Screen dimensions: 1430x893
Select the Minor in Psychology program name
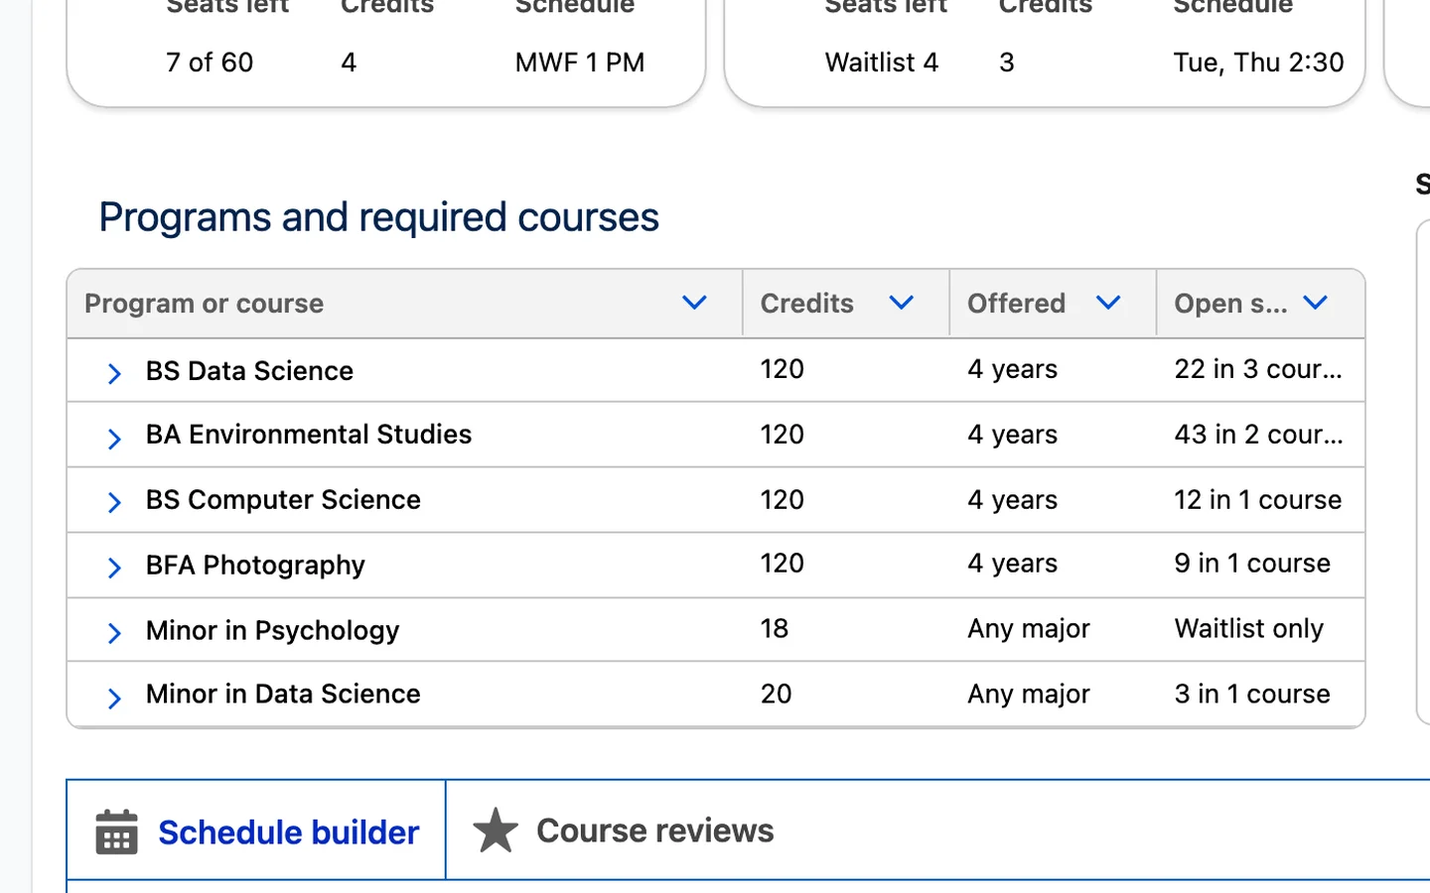point(272,631)
